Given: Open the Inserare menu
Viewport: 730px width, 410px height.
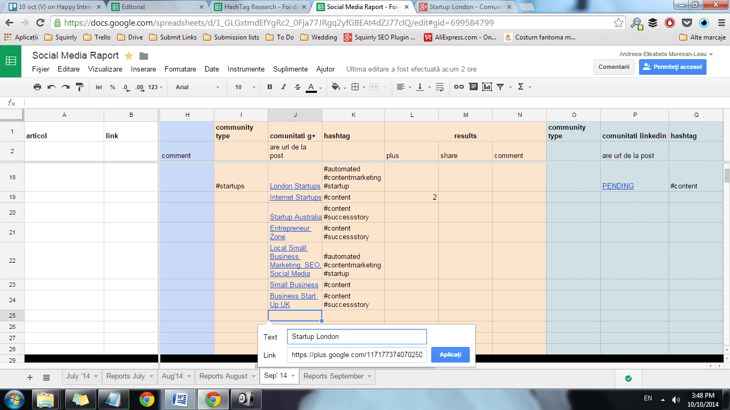Looking at the screenshot, I should (143, 69).
